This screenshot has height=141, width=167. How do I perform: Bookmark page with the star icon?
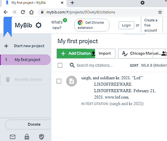(160, 12)
